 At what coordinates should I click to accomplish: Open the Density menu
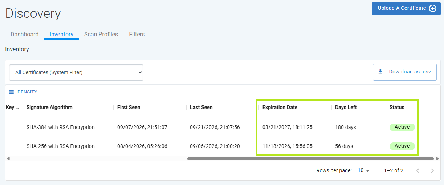coord(23,92)
